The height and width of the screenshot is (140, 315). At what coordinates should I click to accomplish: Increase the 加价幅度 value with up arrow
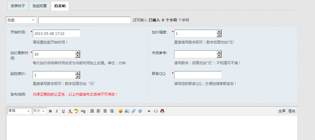click(x=219, y=32)
